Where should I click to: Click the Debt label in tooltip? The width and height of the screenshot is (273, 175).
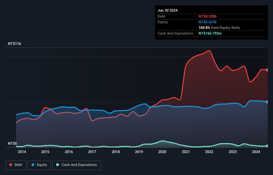pyautogui.click(x=161, y=16)
